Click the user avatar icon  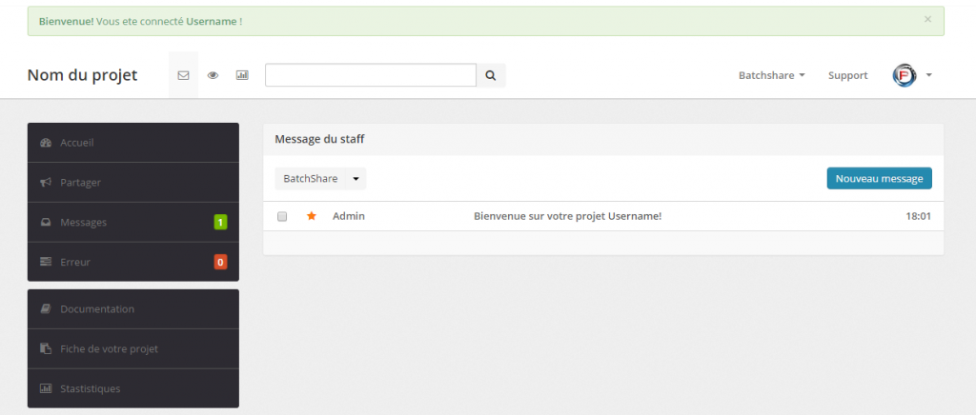(905, 75)
